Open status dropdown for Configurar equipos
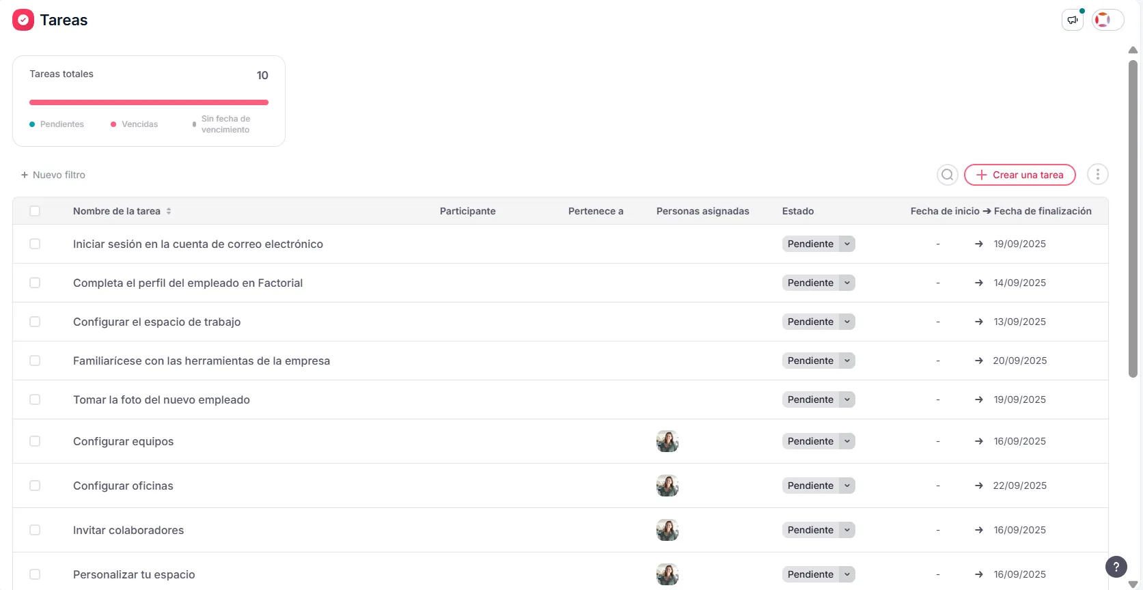 847,441
